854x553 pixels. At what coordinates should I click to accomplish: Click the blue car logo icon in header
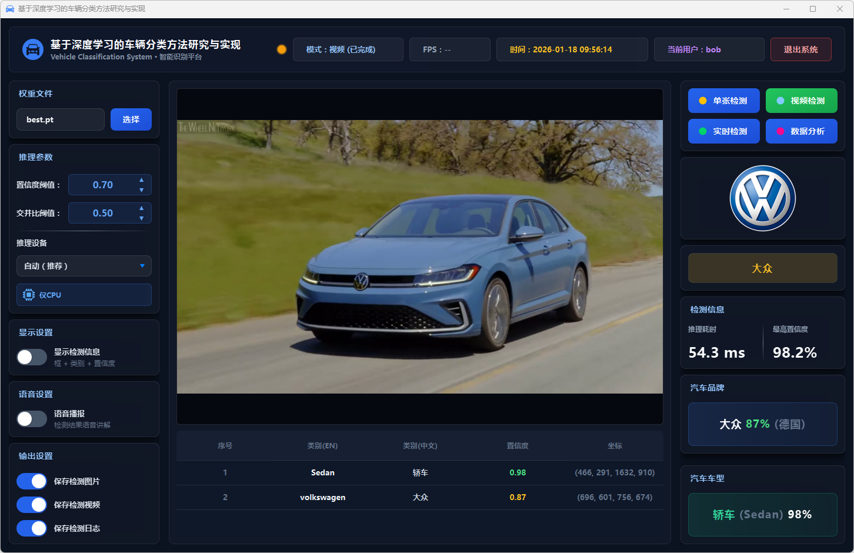33,49
